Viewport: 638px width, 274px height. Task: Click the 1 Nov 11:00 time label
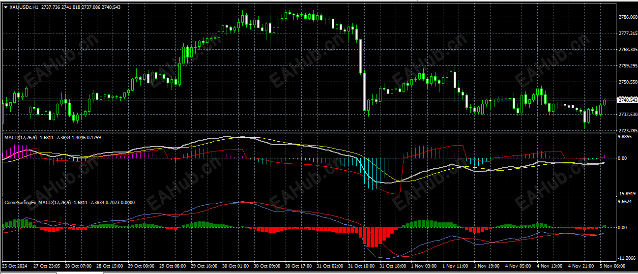click(x=455, y=266)
